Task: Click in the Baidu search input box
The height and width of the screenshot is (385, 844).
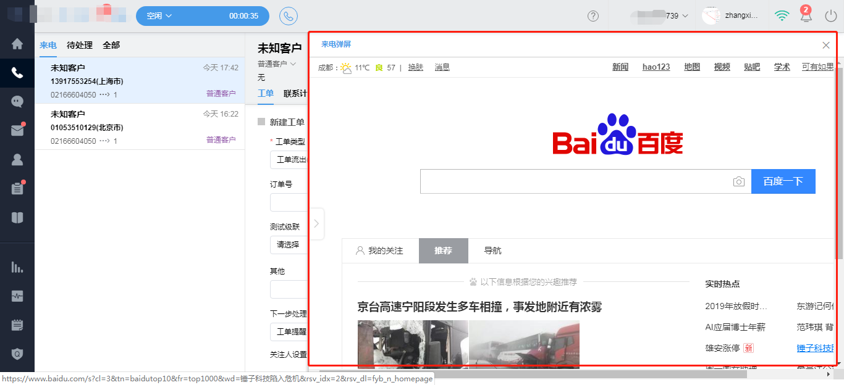Action: tap(575, 181)
